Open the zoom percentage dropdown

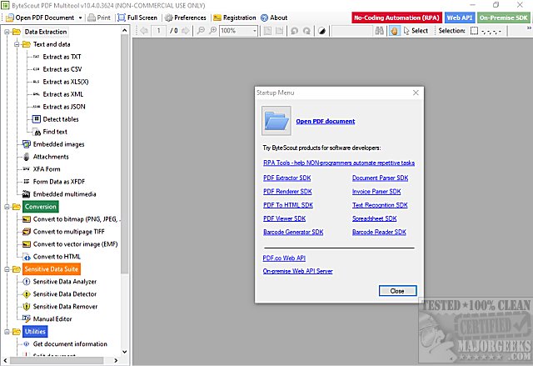[x=254, y=31]
